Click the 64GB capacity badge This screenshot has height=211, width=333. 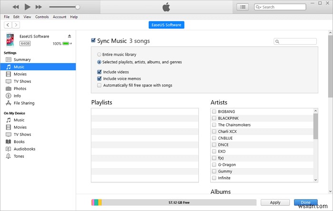(25, 43)
